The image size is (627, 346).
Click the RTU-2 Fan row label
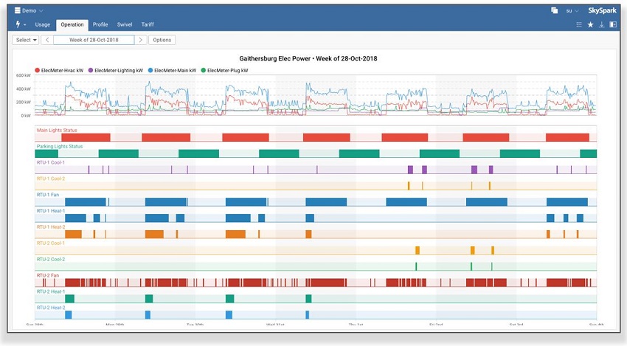point(48,275)
